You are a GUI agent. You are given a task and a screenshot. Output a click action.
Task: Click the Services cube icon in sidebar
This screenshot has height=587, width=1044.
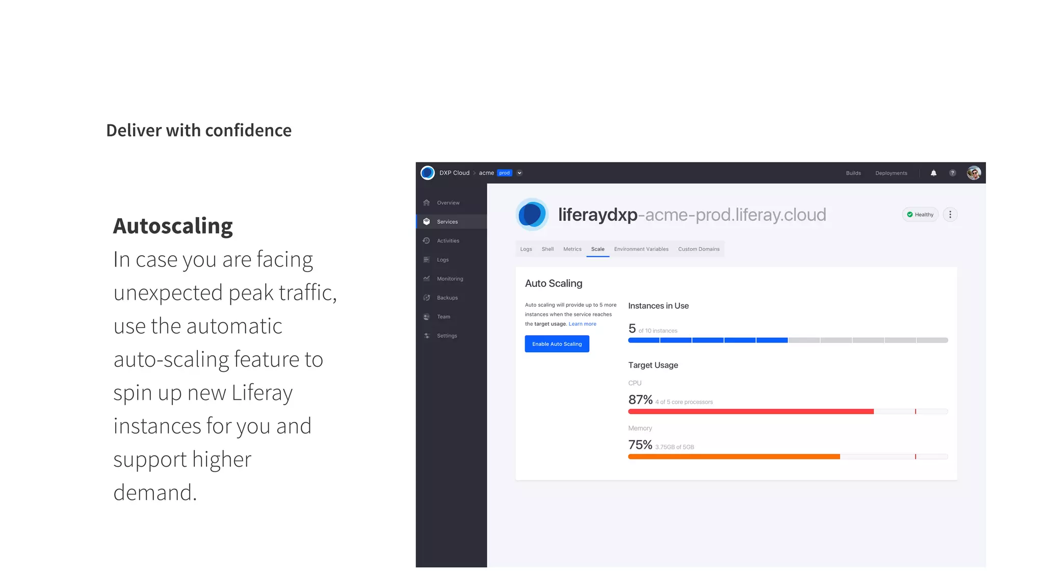427,222
